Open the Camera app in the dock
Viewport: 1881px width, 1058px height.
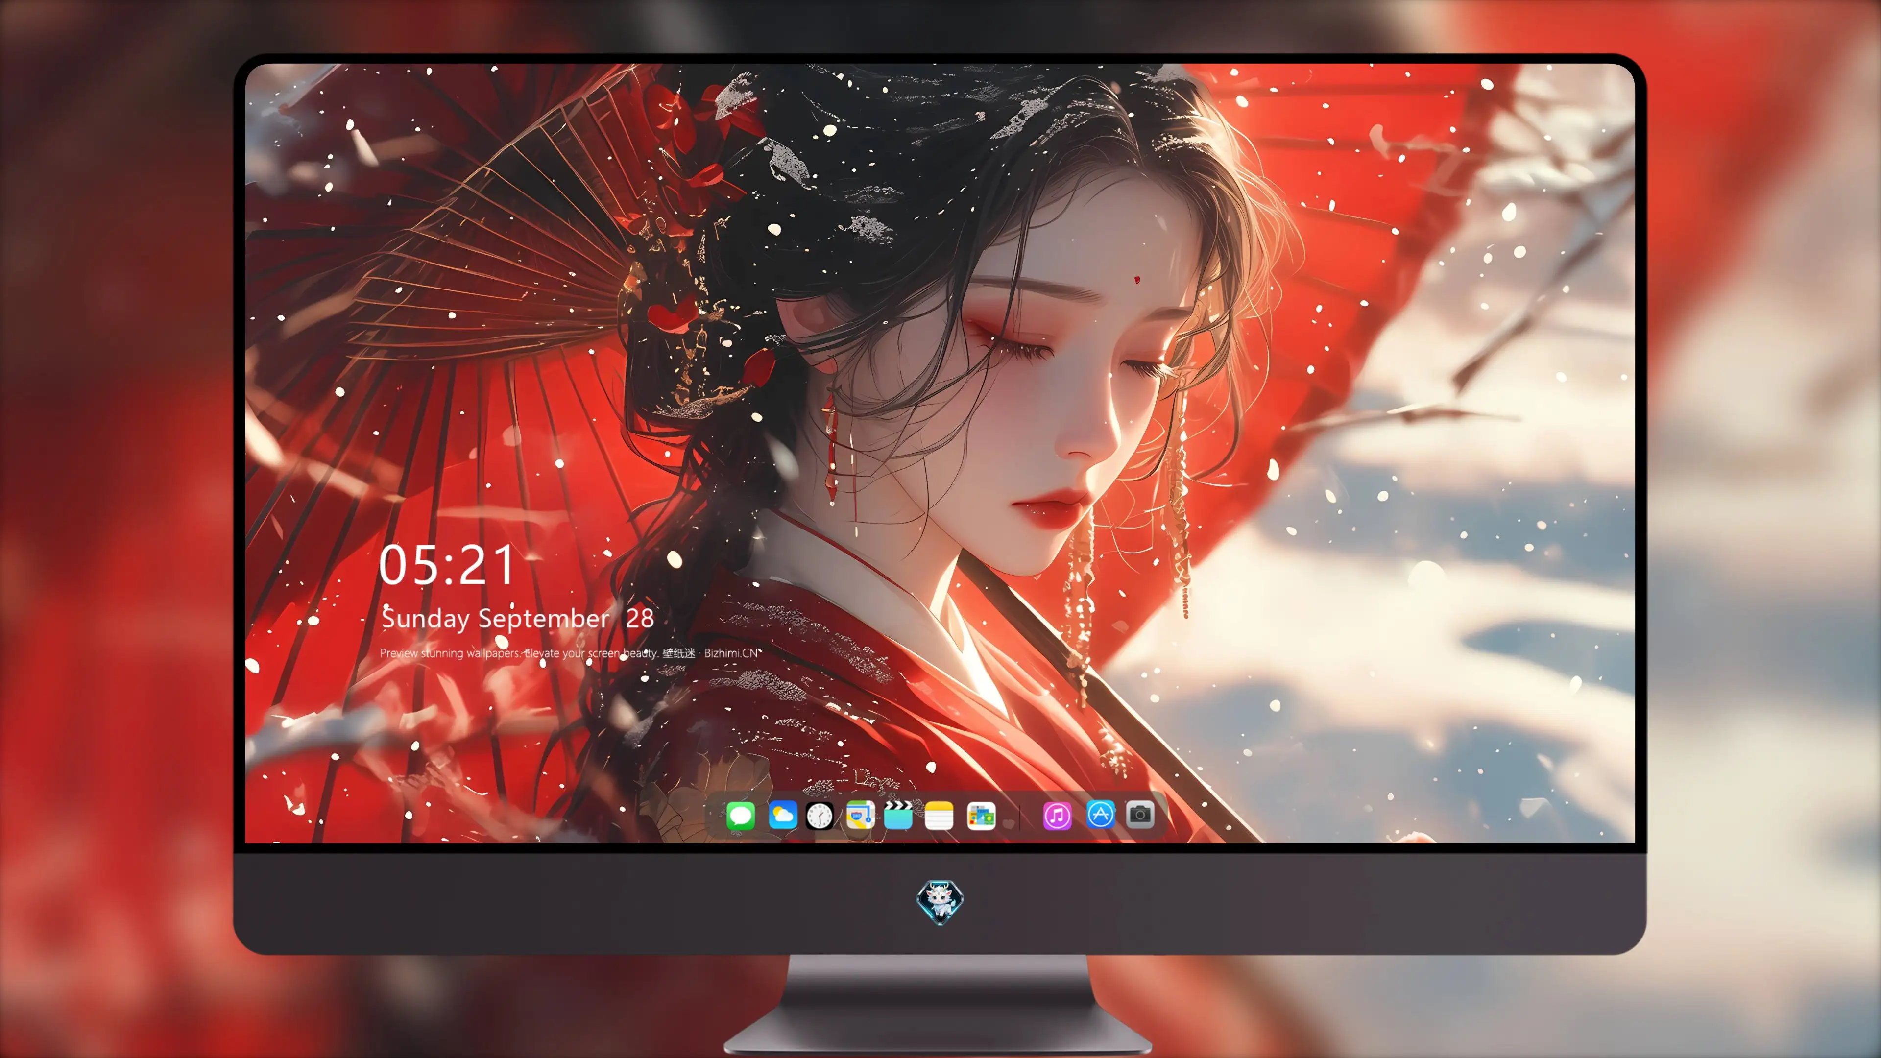click(x=1140, y=814)
